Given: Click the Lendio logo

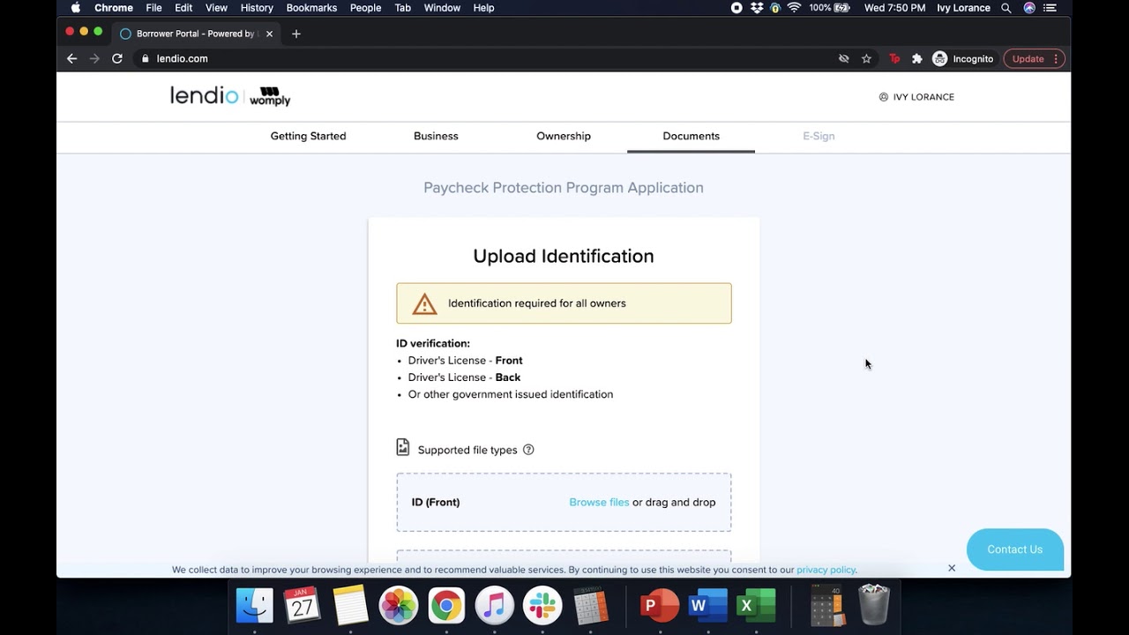Looking at the screenshot, I should coord(204,95).
